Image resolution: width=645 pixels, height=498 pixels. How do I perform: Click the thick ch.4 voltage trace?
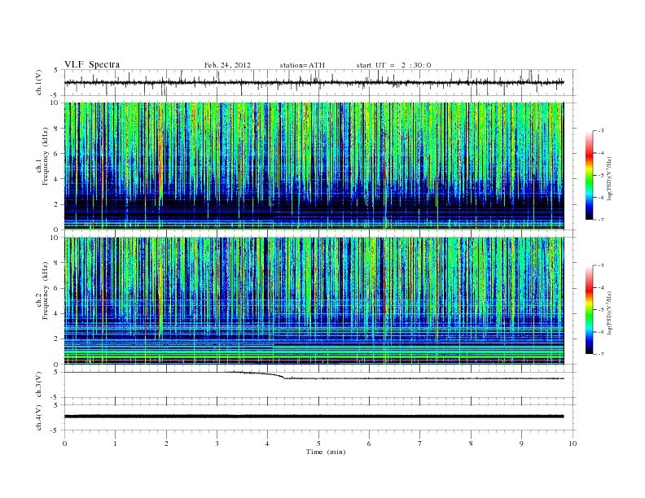coord(314,417)
